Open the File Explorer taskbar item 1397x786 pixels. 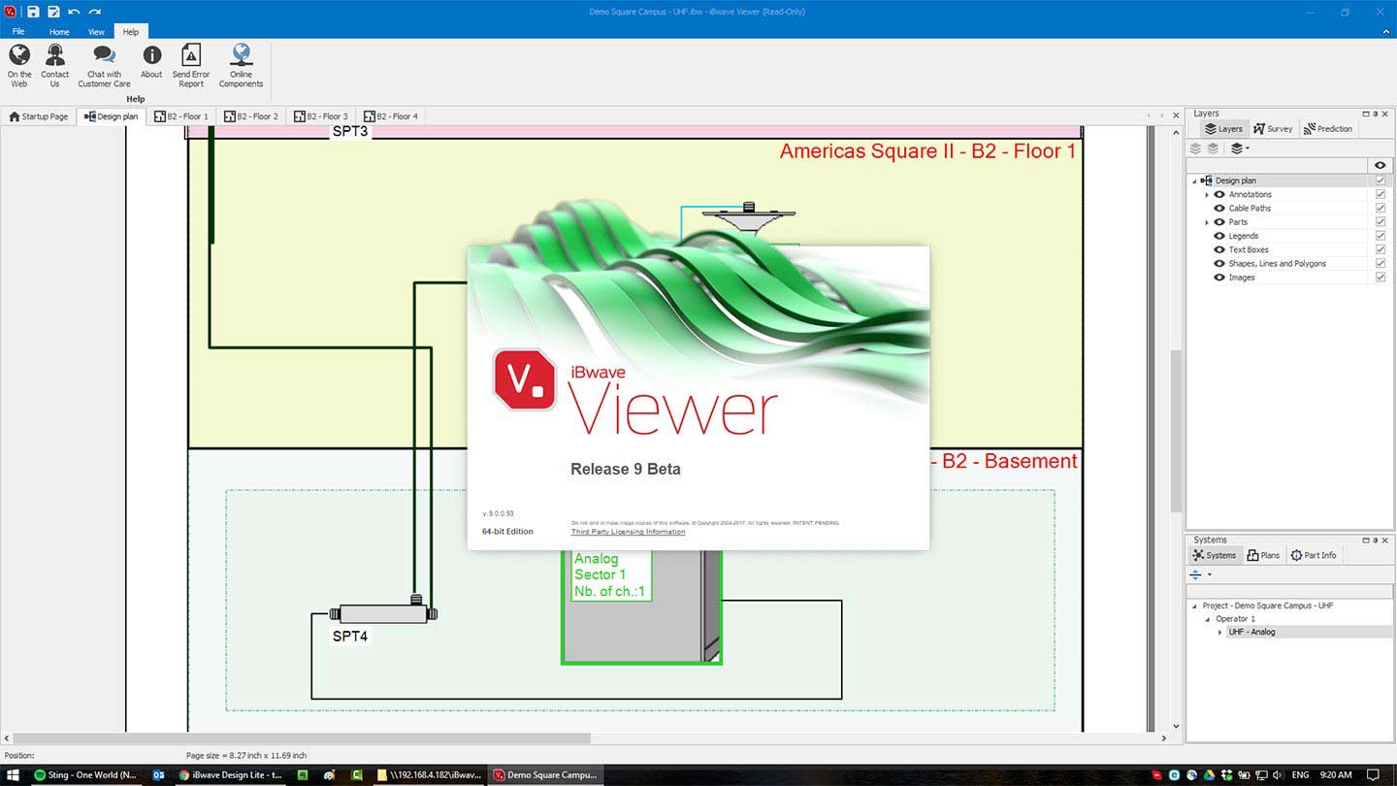429,775
